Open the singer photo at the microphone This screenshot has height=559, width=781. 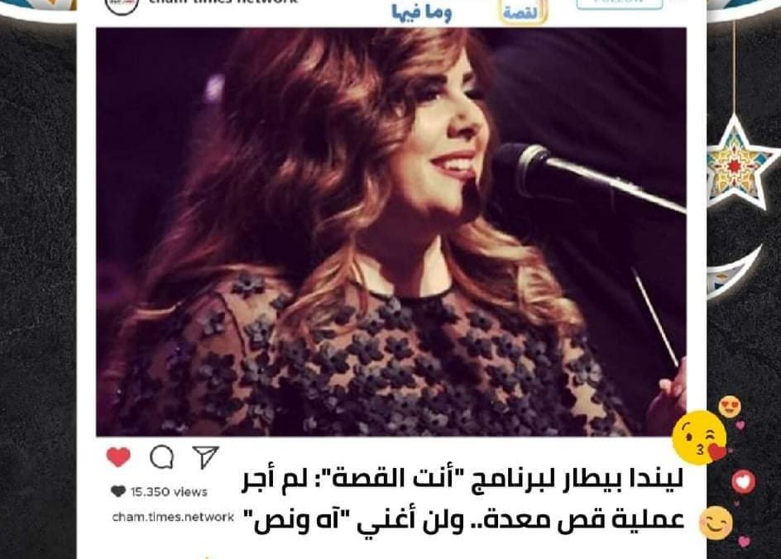[391, 232]
